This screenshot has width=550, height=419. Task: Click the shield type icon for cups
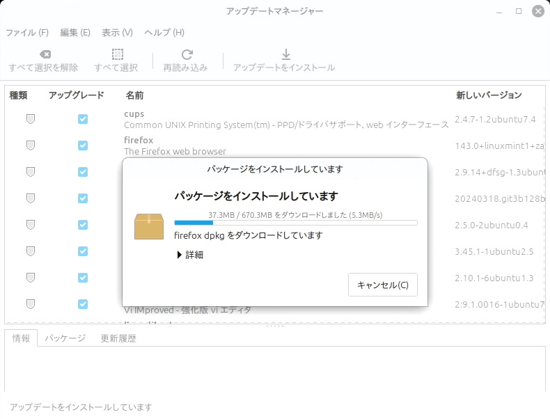click(31, 119)
